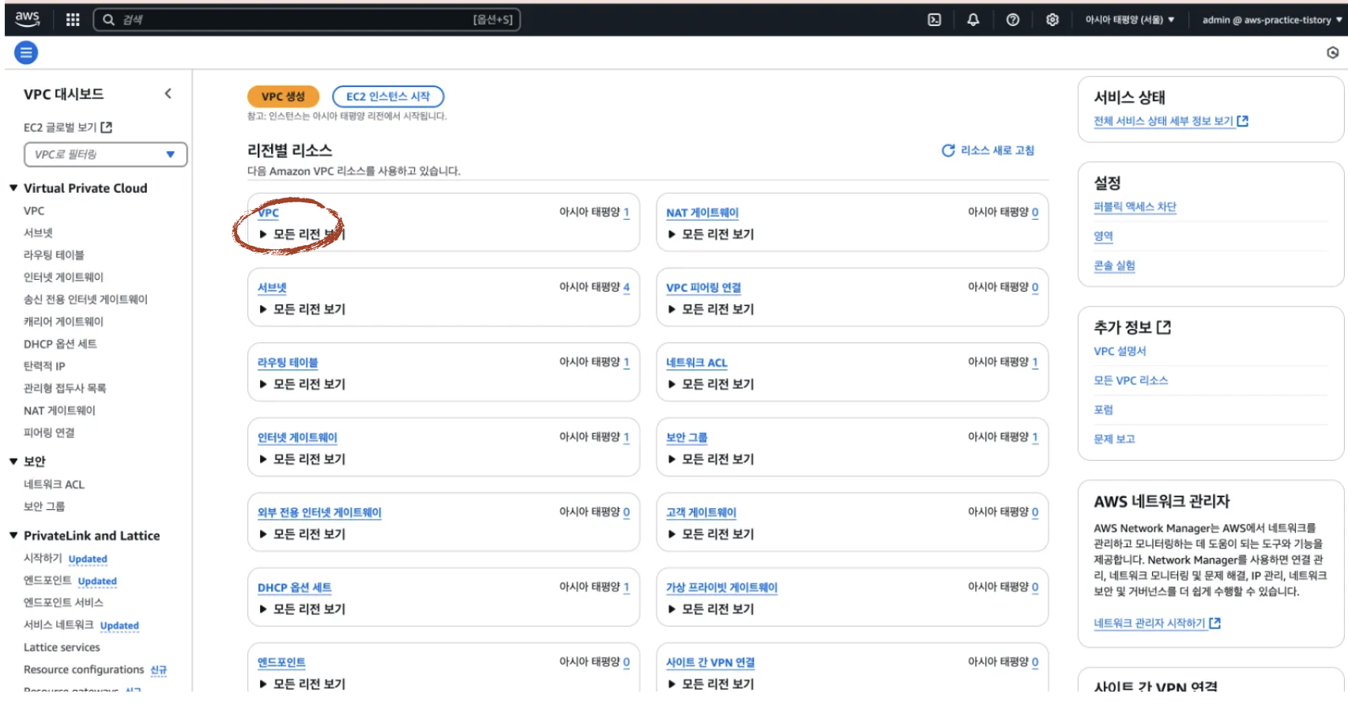Open the VPC resource card link
This screenshot has height=702, width=1348.
tap(269, 213)
